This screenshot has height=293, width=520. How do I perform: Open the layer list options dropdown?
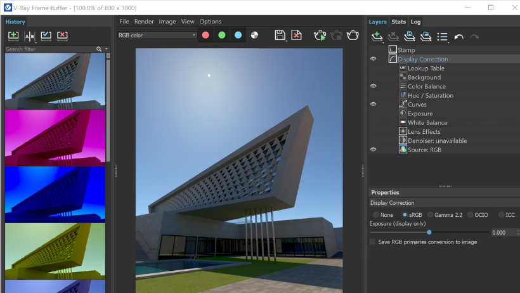click(x=443, y=37)
